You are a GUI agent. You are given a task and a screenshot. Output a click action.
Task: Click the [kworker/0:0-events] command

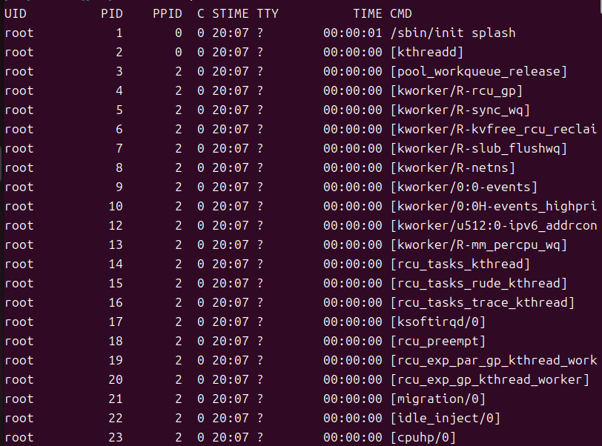point(463,187)
